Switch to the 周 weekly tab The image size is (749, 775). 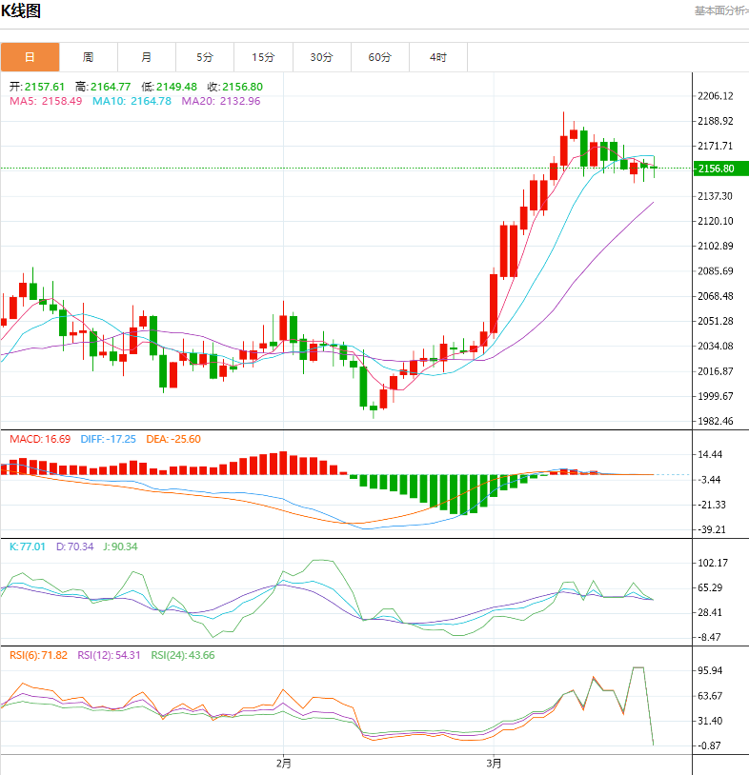(88, 57)
